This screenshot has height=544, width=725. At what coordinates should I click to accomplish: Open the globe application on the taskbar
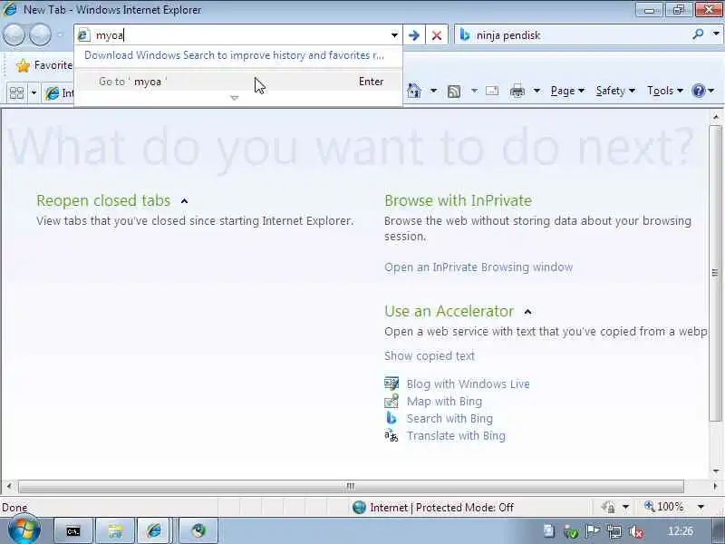[198, 531]
